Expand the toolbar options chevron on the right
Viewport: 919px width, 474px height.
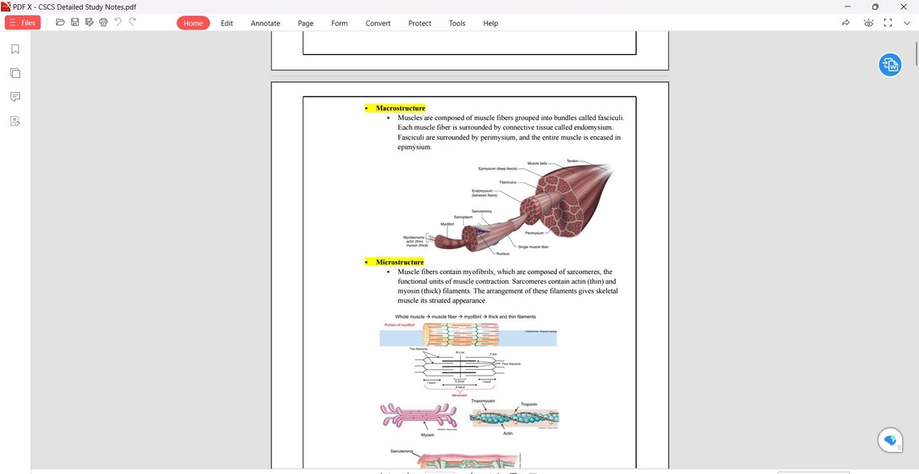click(x=906, y=23)
